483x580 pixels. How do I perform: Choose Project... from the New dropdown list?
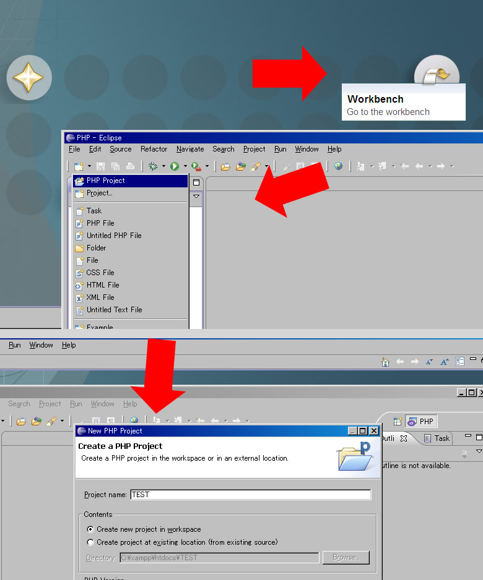pos(131,193)
